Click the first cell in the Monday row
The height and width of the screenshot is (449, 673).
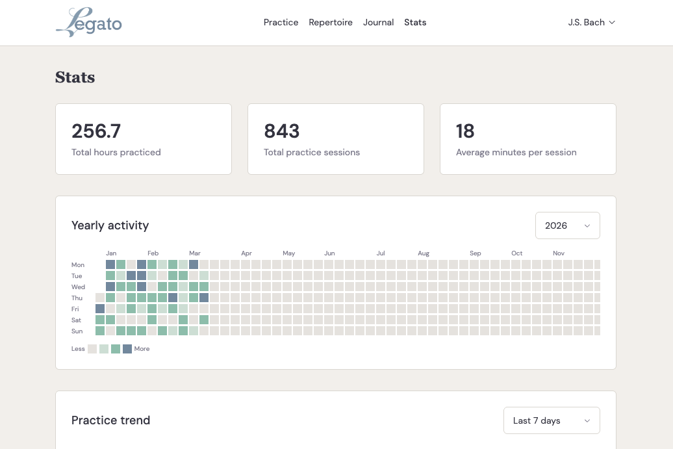point(110,264)
